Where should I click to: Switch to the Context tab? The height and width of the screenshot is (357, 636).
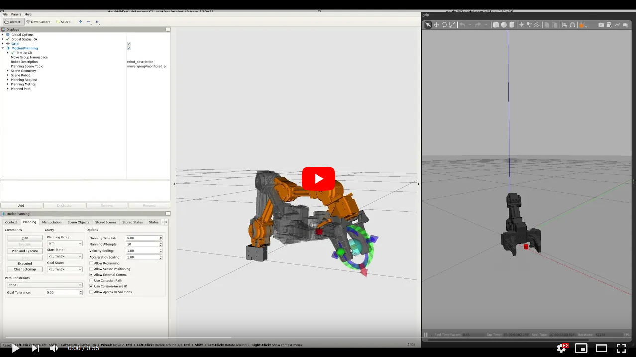(11, 222)
